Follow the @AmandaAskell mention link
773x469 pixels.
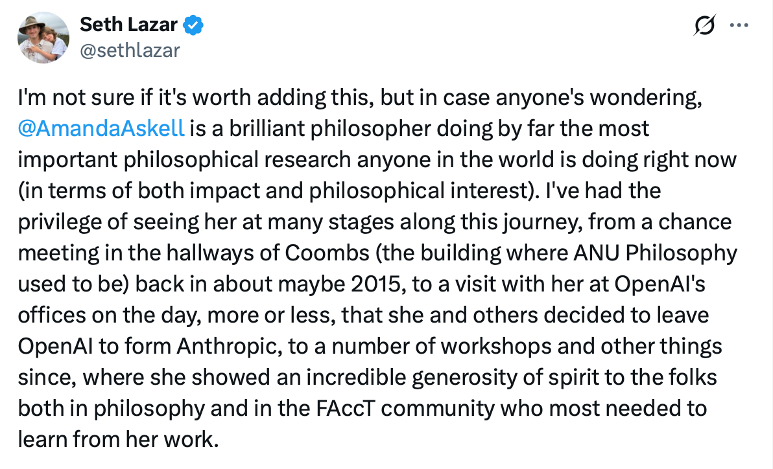[x=102, y=129]
